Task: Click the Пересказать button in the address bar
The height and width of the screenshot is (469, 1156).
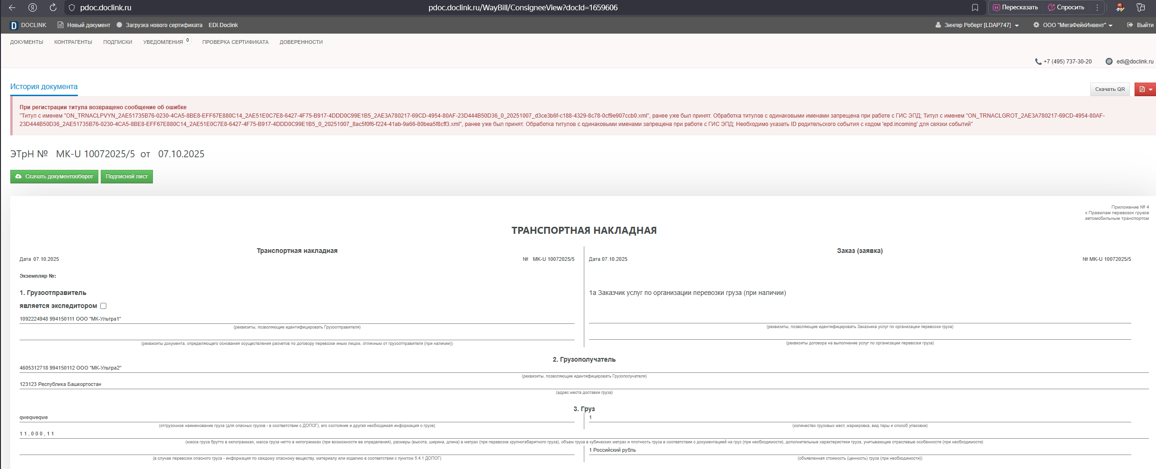Action: coord(1015,7)
